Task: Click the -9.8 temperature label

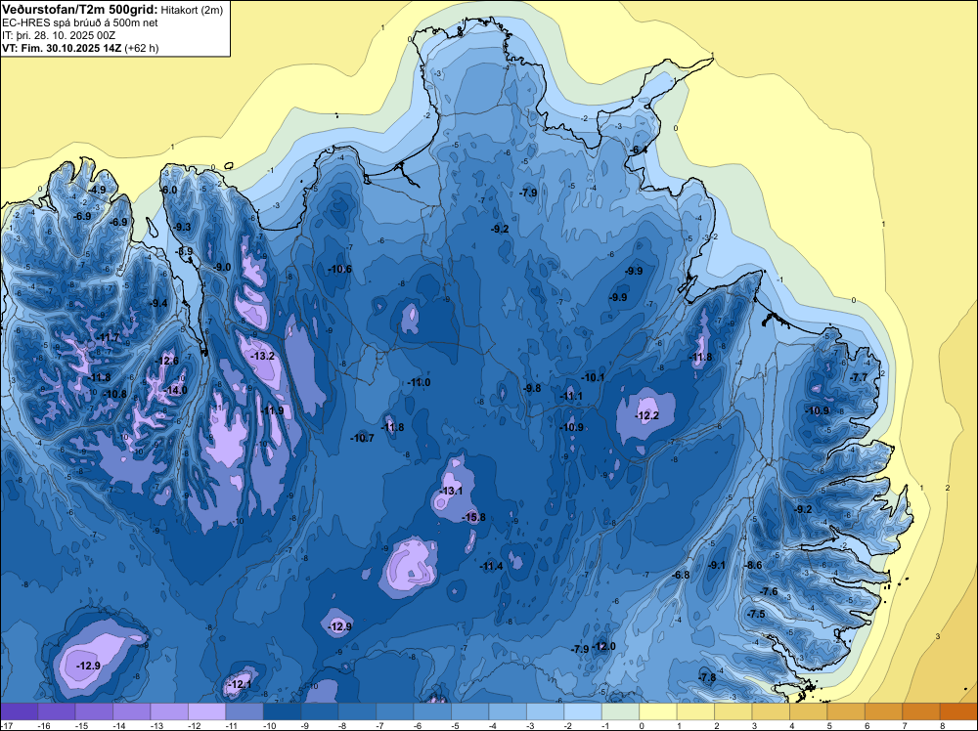Action: coord(532,388)
